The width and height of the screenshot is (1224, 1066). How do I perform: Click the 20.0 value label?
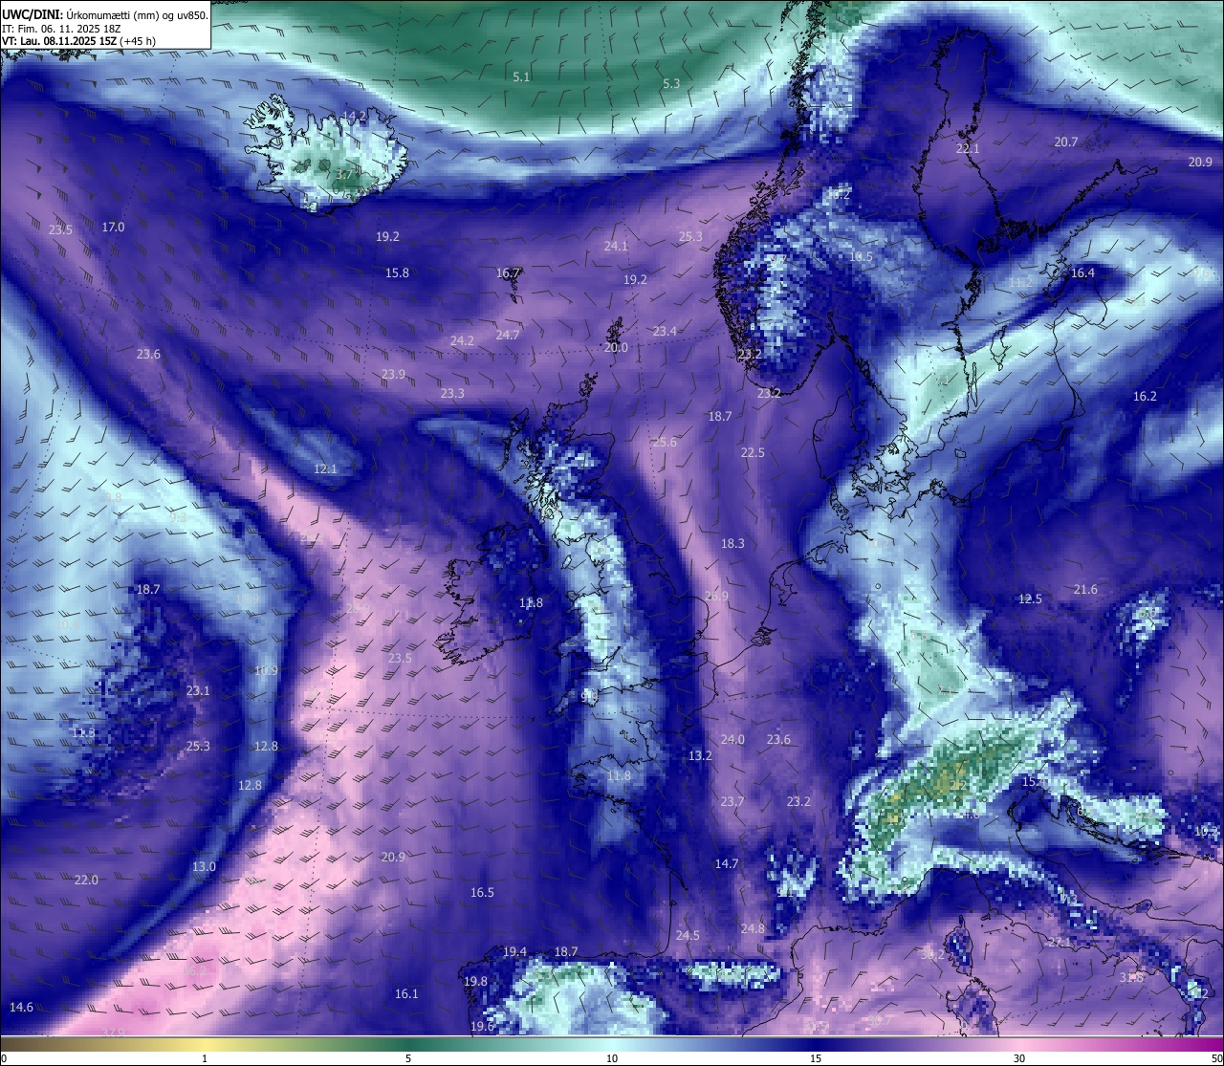616,348
